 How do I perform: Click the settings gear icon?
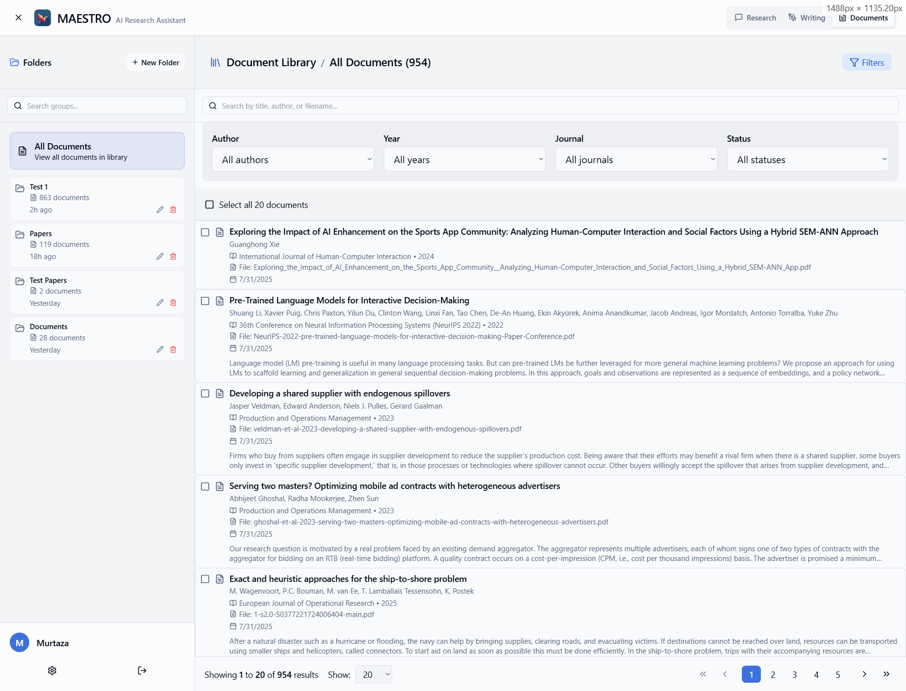(x=52, y=671)
